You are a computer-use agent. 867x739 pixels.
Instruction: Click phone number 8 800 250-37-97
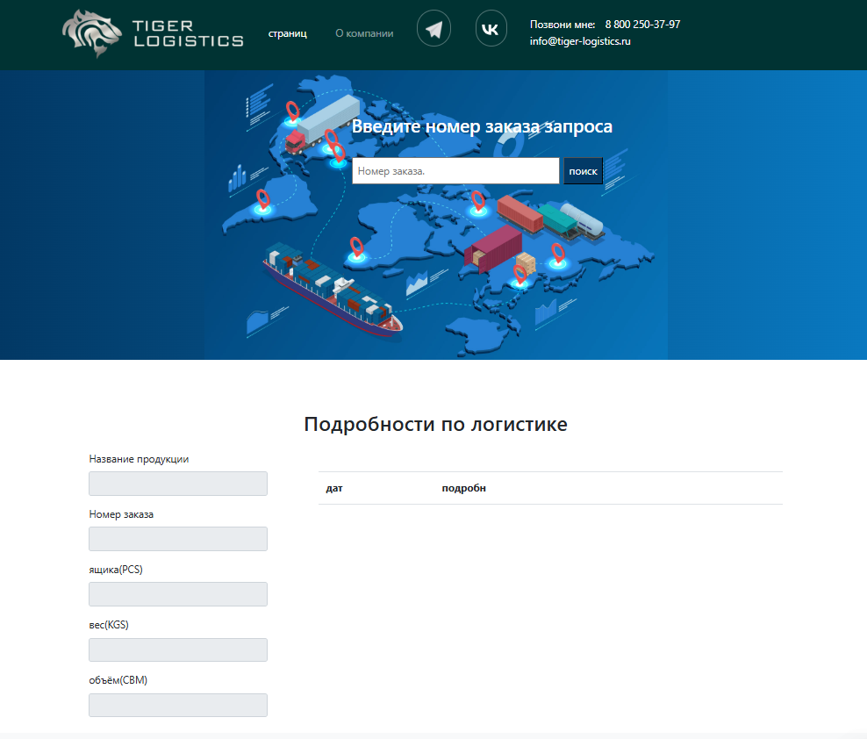coord(642,25)
